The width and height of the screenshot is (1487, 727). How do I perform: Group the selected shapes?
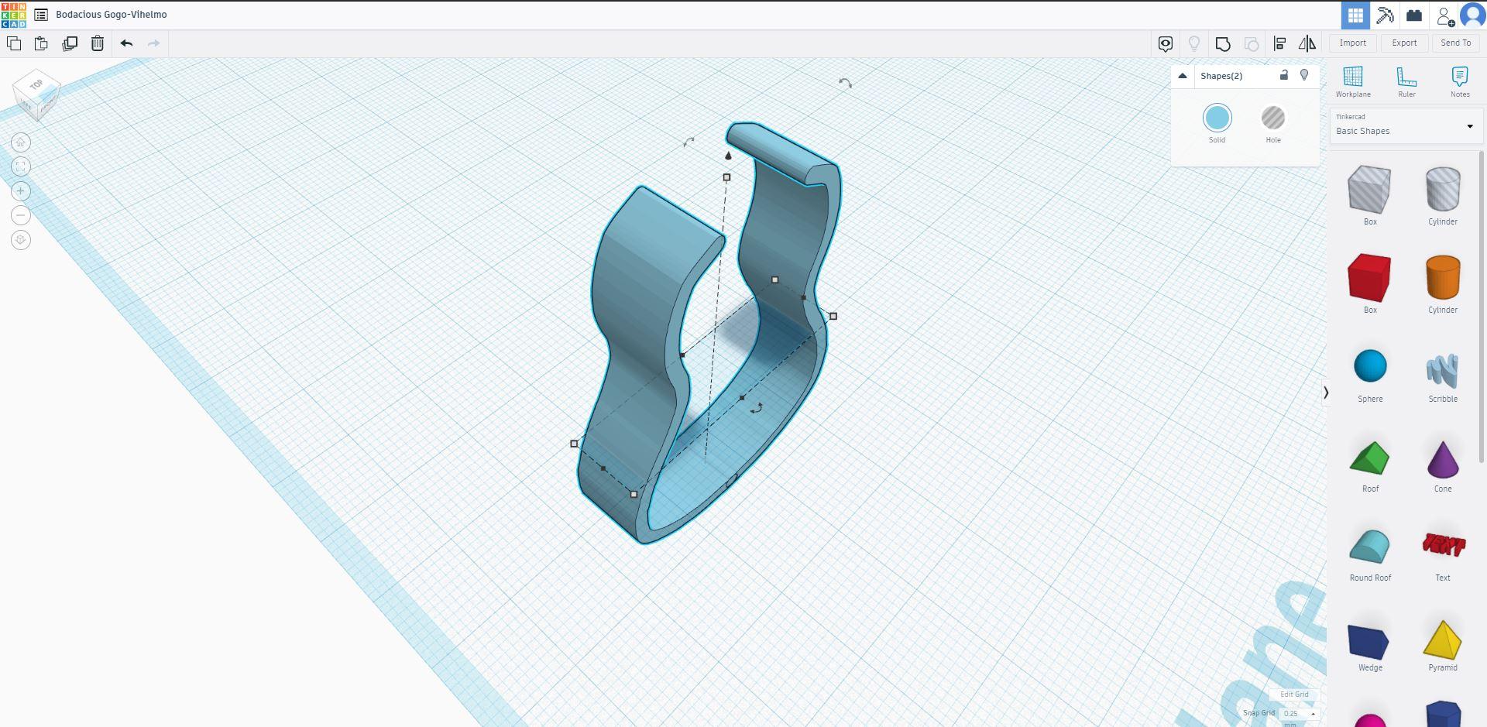click(x=1223, y=44)
